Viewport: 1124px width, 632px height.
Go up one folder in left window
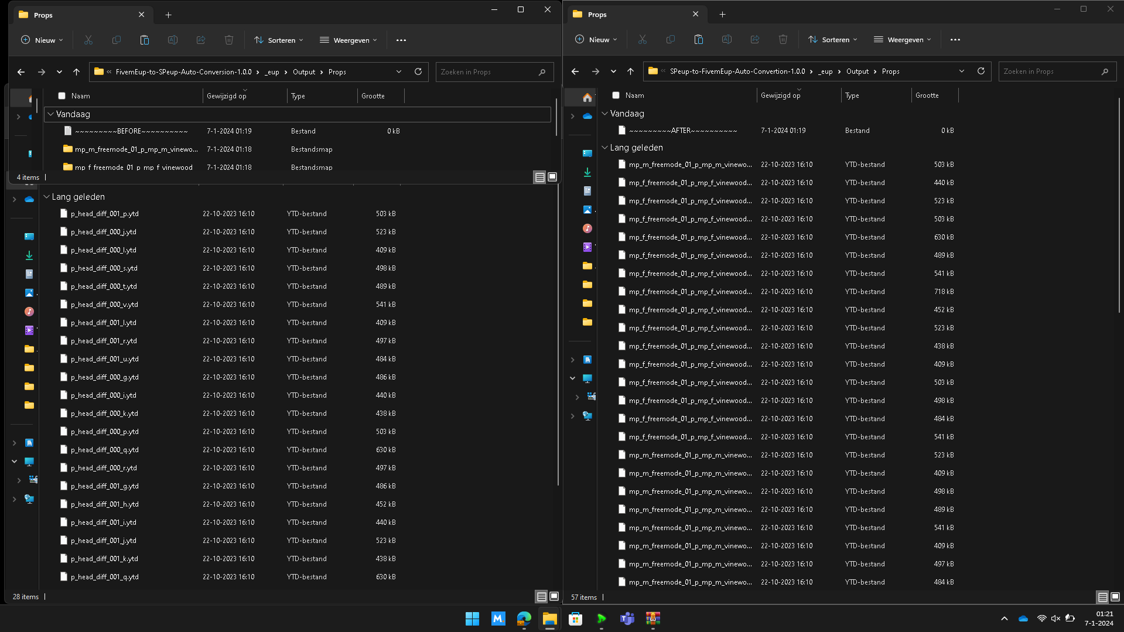pos(76,71)
